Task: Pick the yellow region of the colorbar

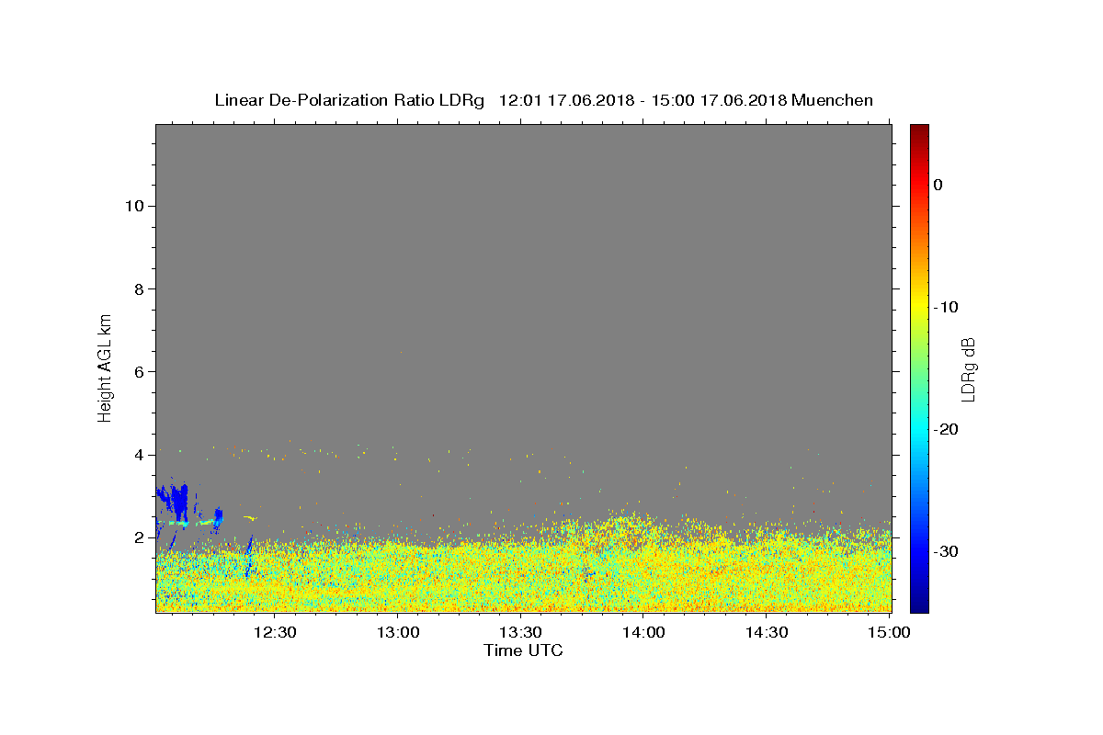Action: pyautogui.click(x=919, y=303)
